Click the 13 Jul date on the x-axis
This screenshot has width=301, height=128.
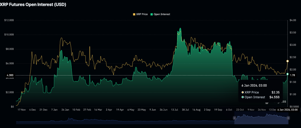pos(174,110)
